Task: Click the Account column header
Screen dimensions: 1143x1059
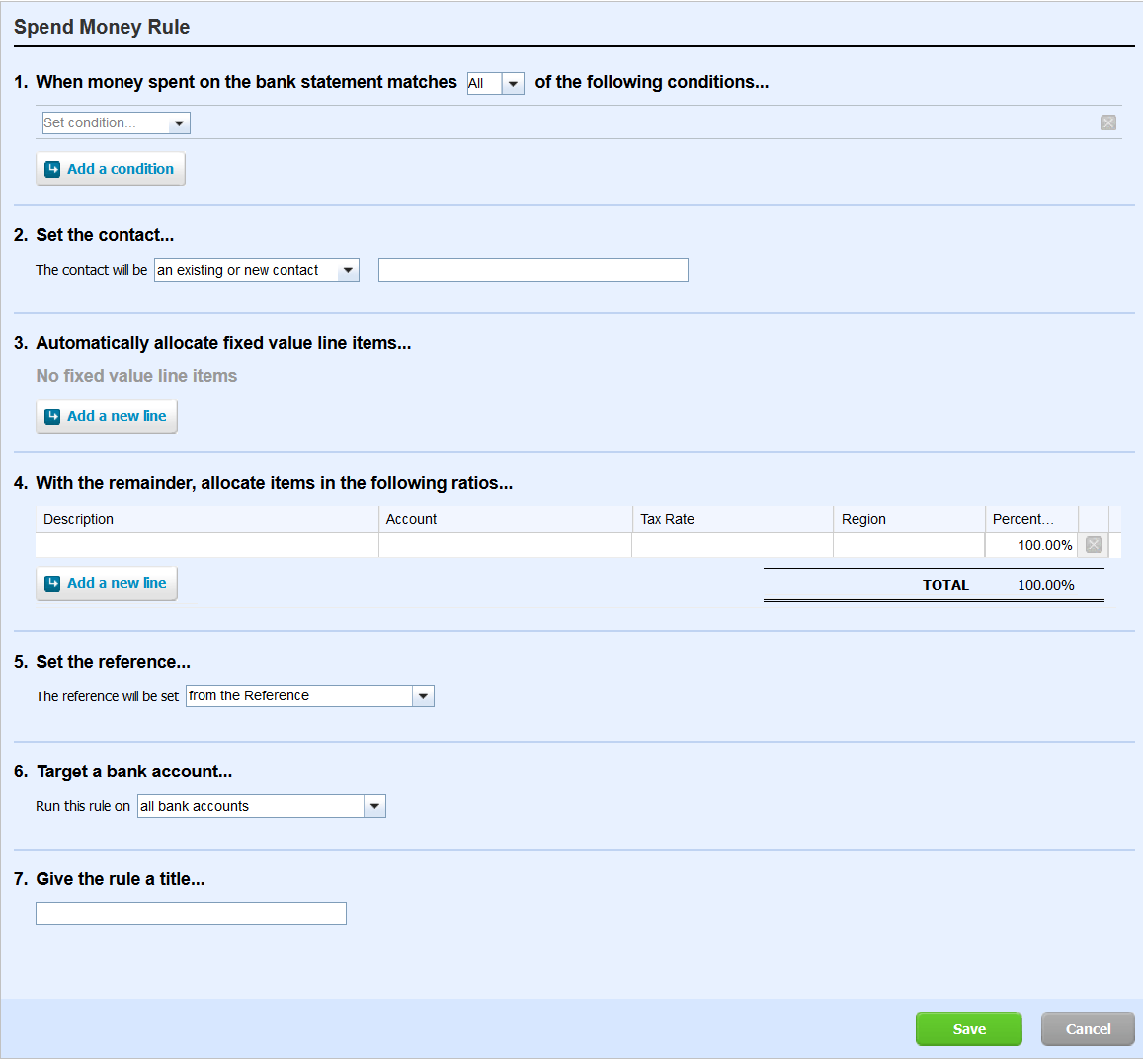Action: point(505,519)
